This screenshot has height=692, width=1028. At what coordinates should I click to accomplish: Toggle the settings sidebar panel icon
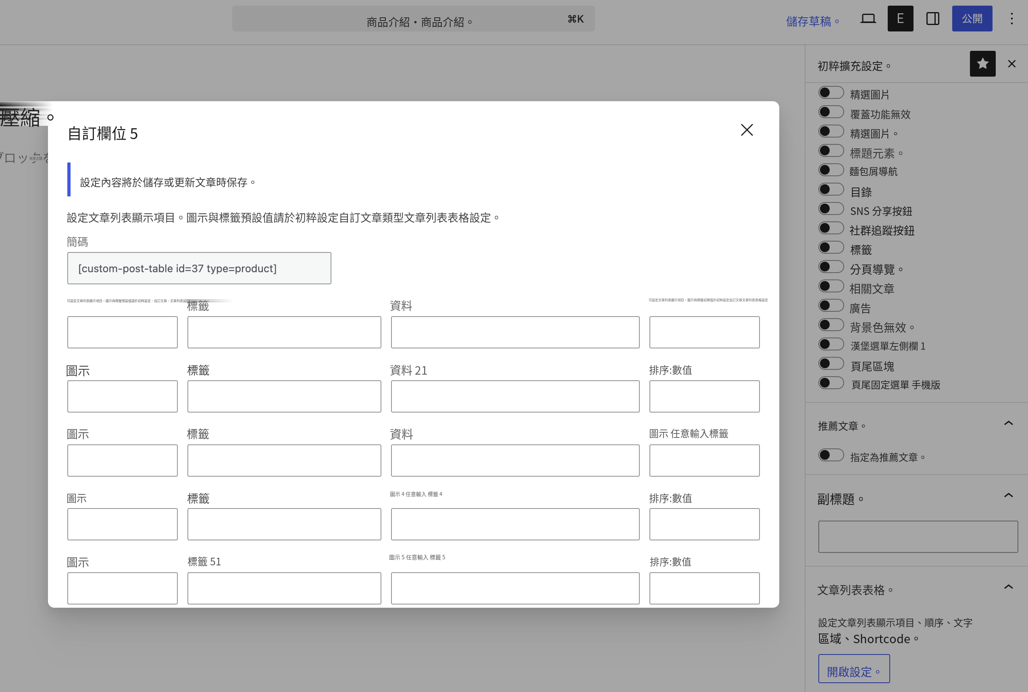point(932,19)
